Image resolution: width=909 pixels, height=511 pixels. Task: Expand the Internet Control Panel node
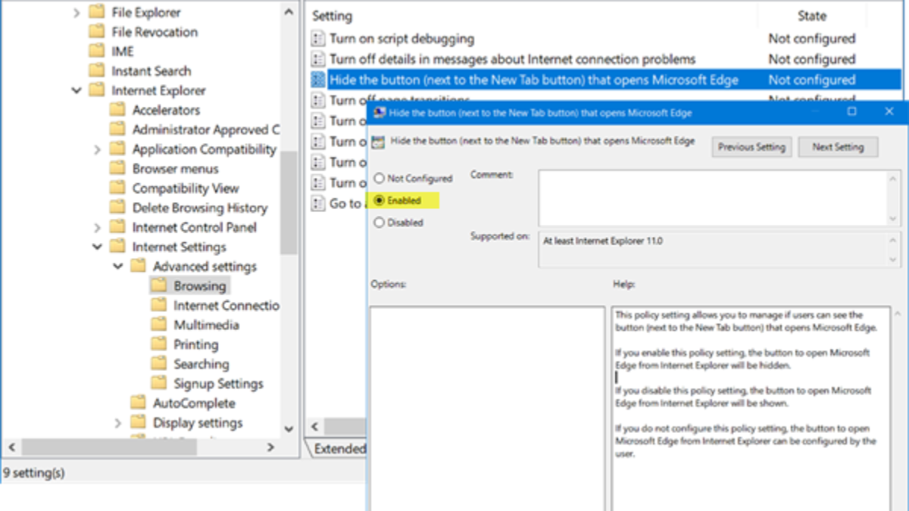click(97, 228)
